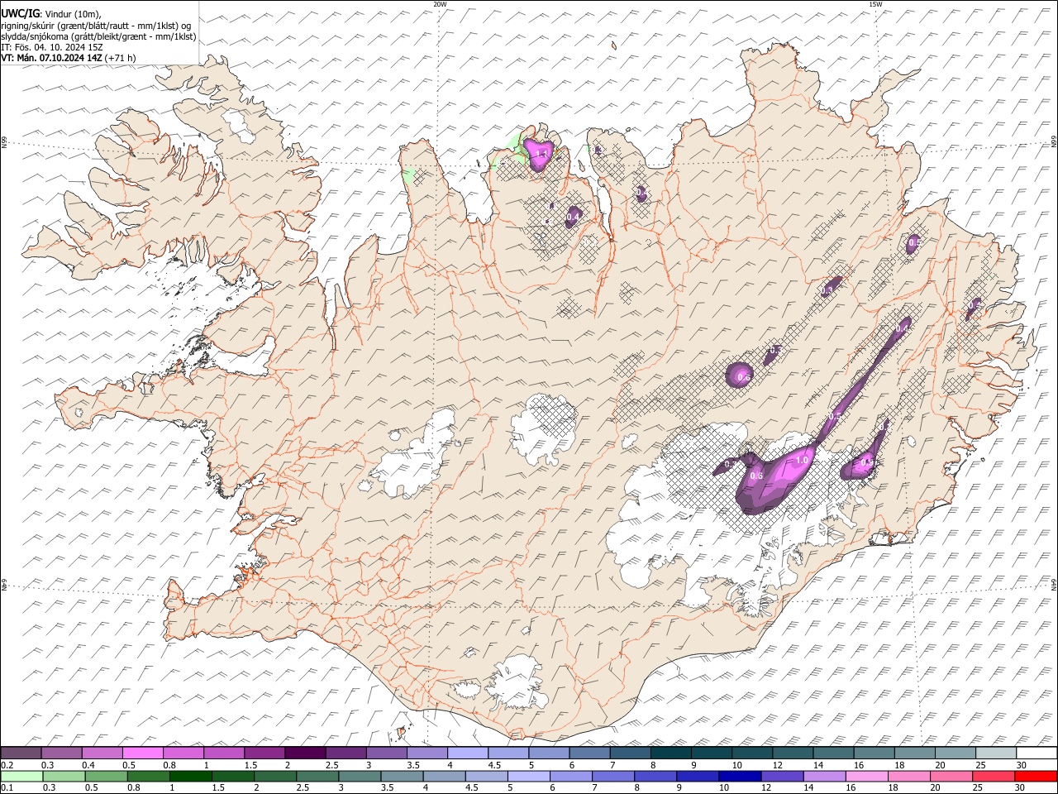The image size is (1058, 794).
Task: Click the 30 value in the lower legend
Action: 1022,787
